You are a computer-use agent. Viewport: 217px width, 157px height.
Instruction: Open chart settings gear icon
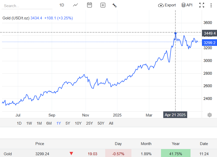(210, 115)
